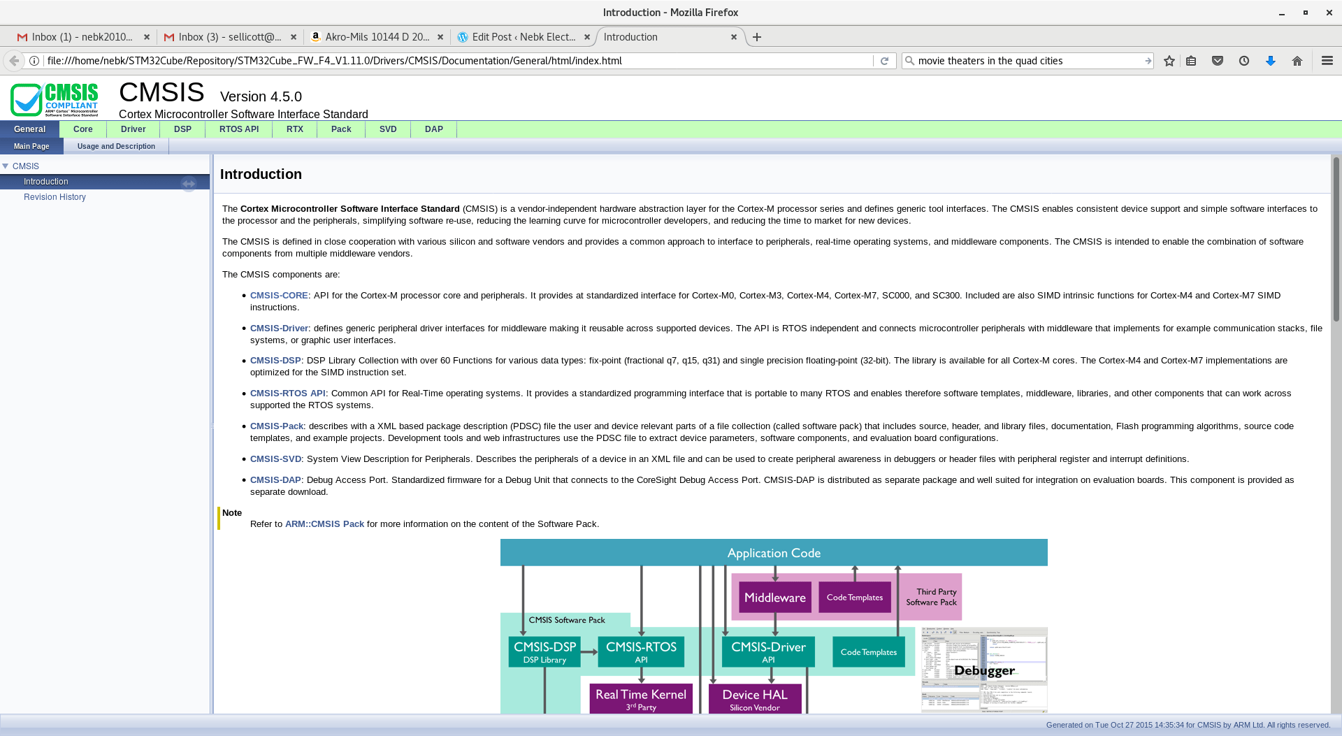
Task: Open the Pack documentation tab
Action: (x=341, y=129)
